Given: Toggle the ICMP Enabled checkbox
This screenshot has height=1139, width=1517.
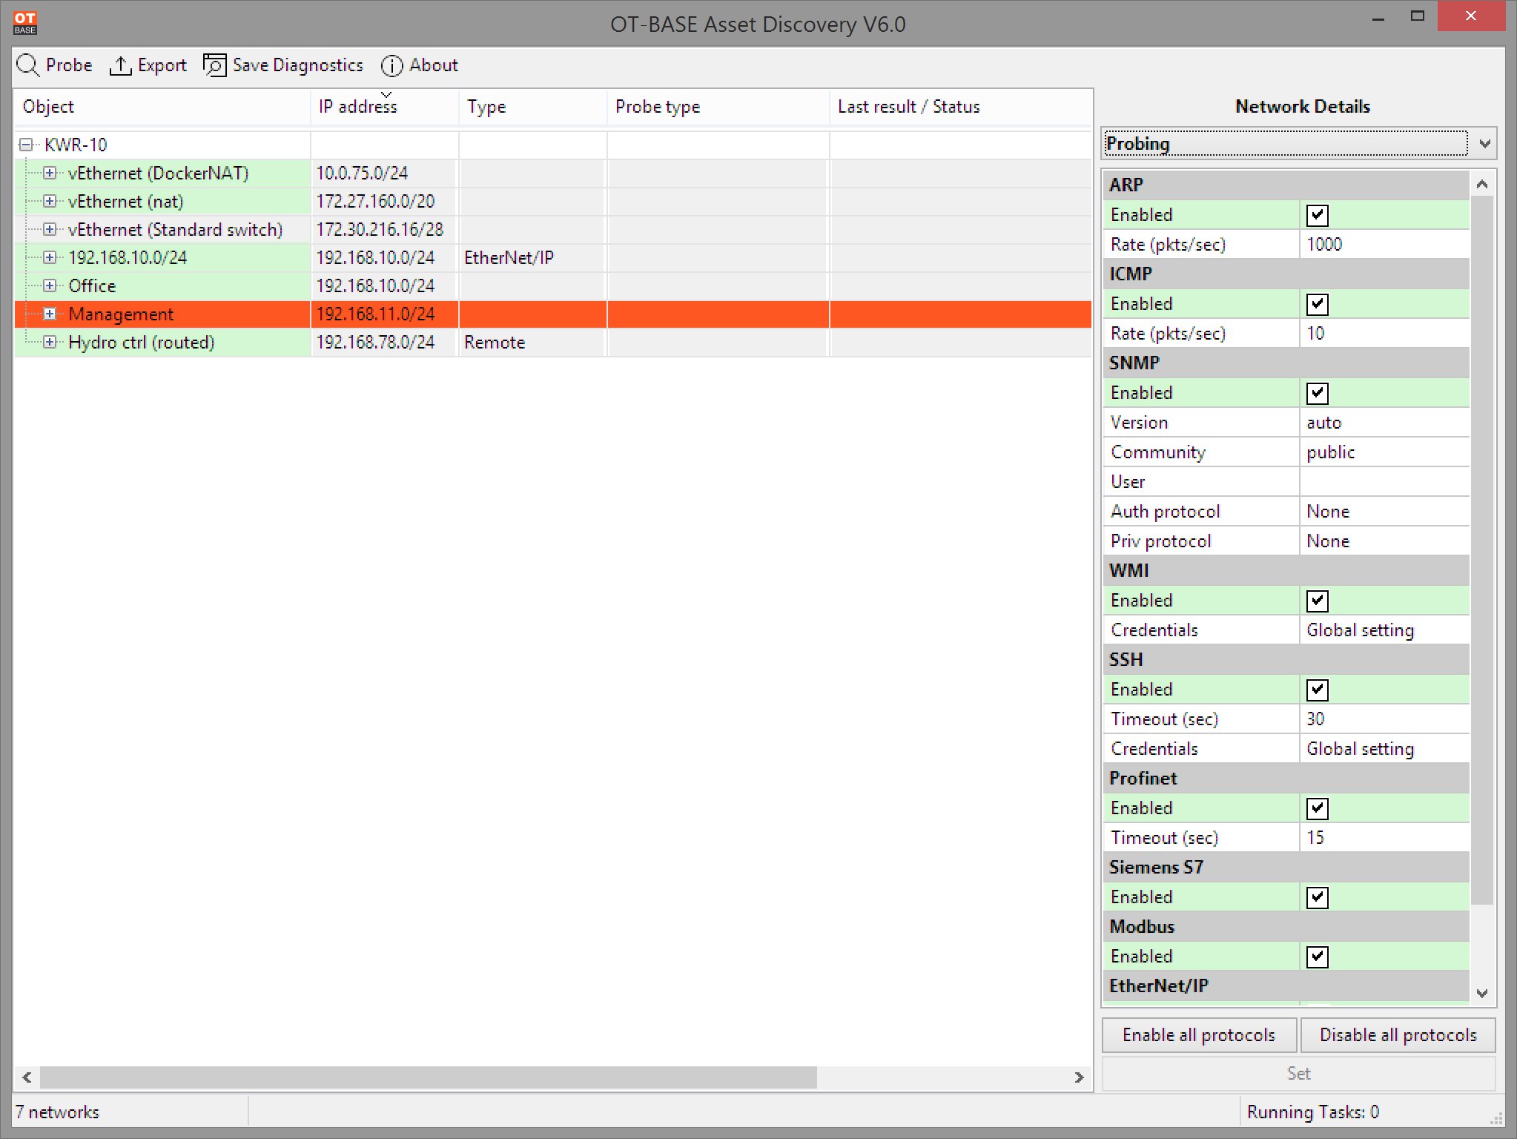Looking at the screenshot, I should (x=1317, y=304).
